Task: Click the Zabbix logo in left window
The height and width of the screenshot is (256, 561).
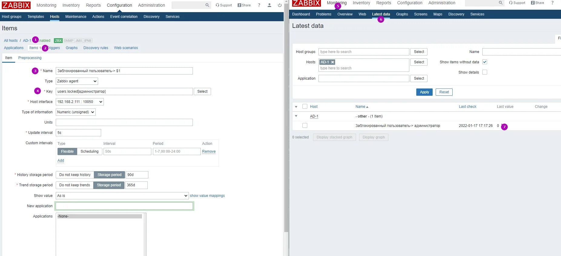Action: click(16, 5)
